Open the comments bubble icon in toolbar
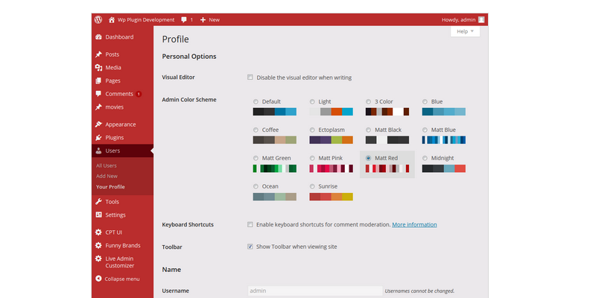 tap(185, 19)
